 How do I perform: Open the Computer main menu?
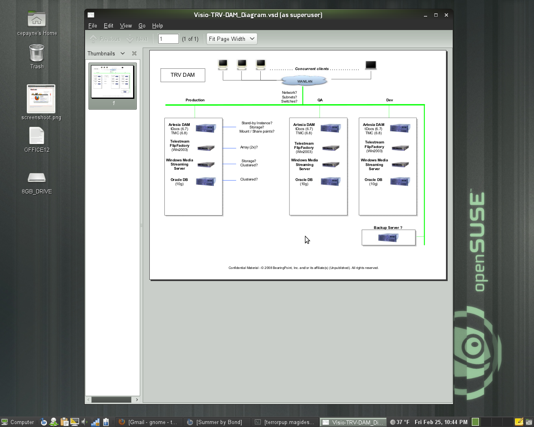click(x=18, y=422)
